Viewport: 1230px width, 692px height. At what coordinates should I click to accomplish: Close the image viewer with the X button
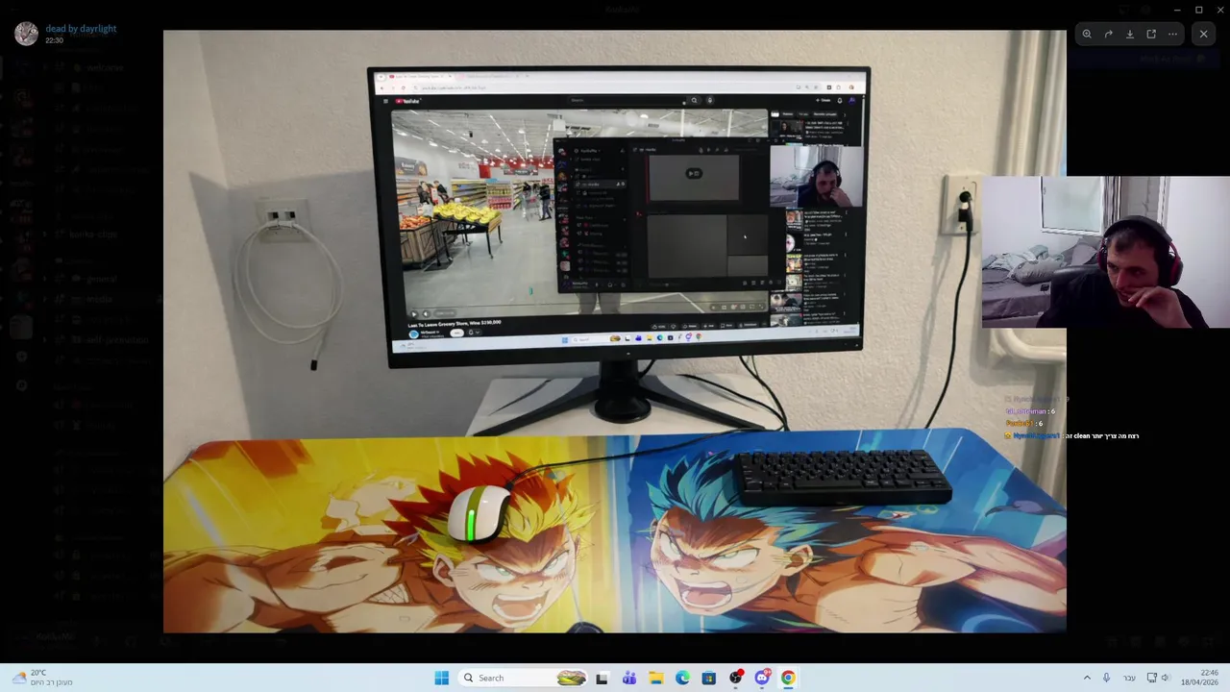1203,34
